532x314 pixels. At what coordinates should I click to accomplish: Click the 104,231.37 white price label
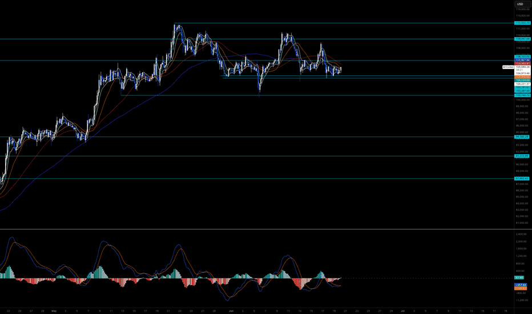tap(522, 83)
